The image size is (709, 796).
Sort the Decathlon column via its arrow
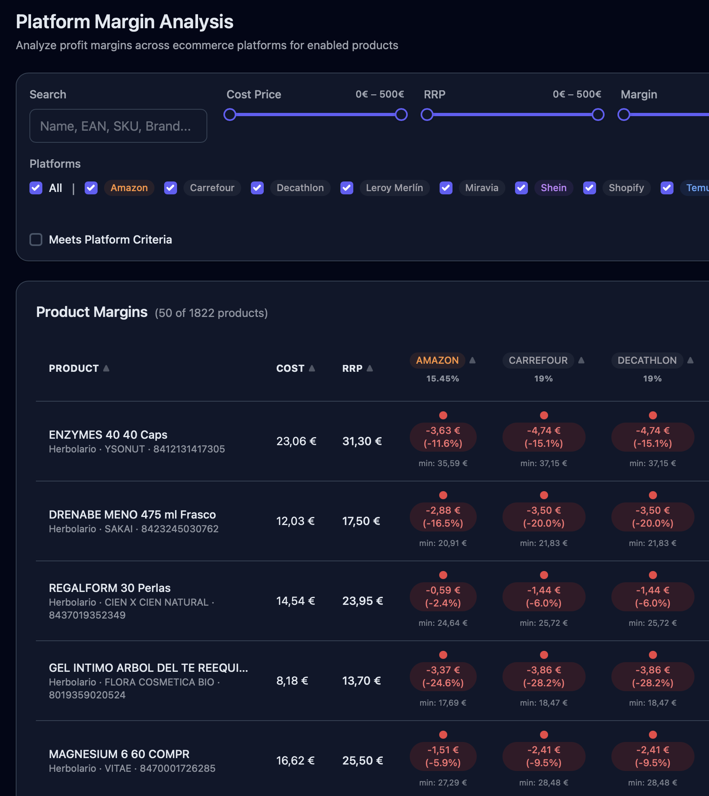[x=690, y=360]
